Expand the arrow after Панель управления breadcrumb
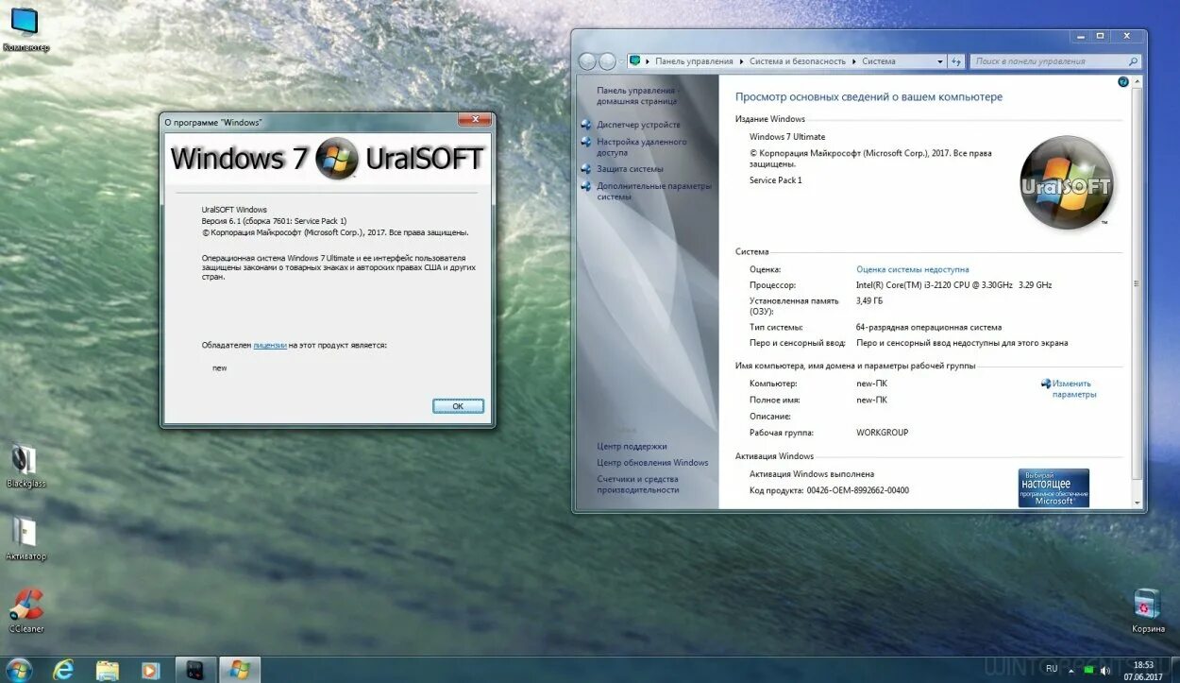Viewport: 1180px width, 683px height. coord(742,61)
